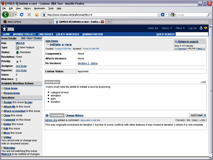Click Attach screenshot link
This screenshot has width=213, height=160.
pos(15,111)
